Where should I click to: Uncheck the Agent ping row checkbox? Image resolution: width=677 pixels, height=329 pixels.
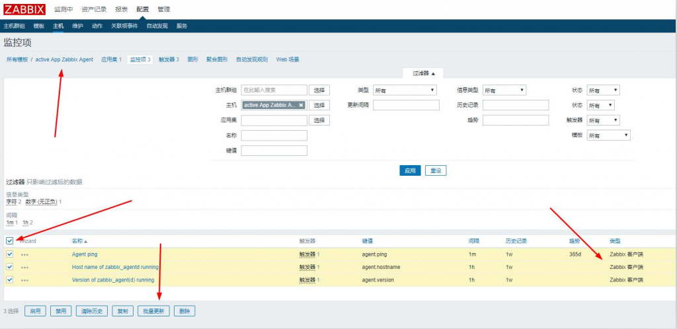9,254
